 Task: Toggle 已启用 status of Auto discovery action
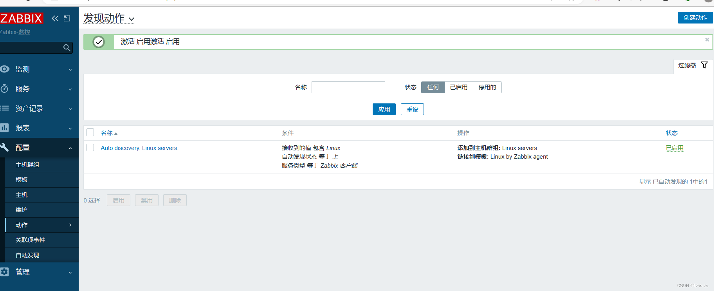(674, 148)
